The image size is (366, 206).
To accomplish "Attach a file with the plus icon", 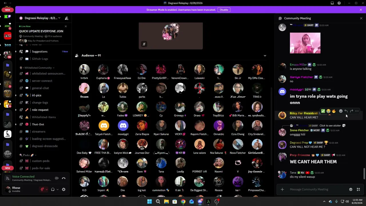I will click(282, 189).
